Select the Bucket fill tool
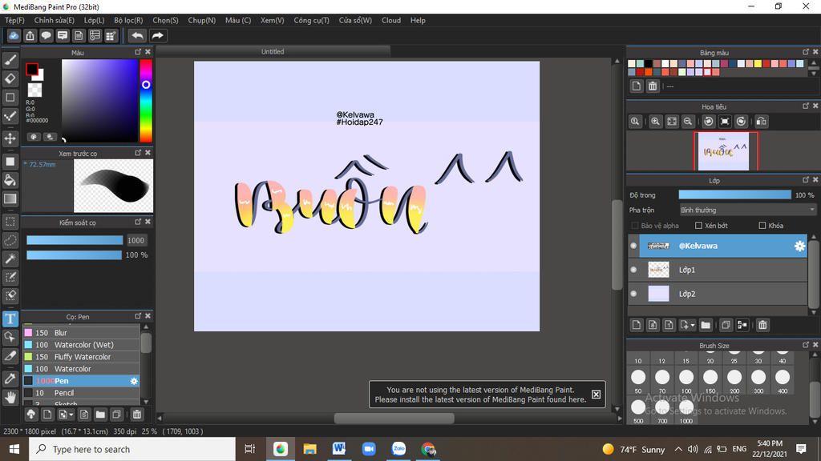The height and width of the screenshot is (461, 821). [10, 180]
